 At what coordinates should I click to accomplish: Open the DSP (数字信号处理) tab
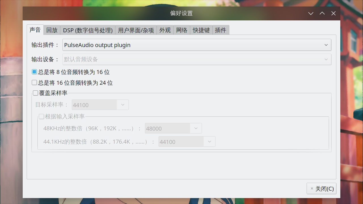click(x=88, y=30)
